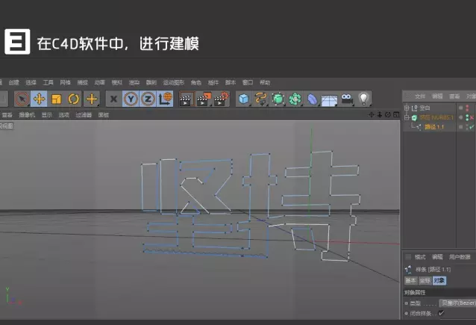Open Render Settings gear clapperboard icon
The image size is (476, 325).
(222, 99)
